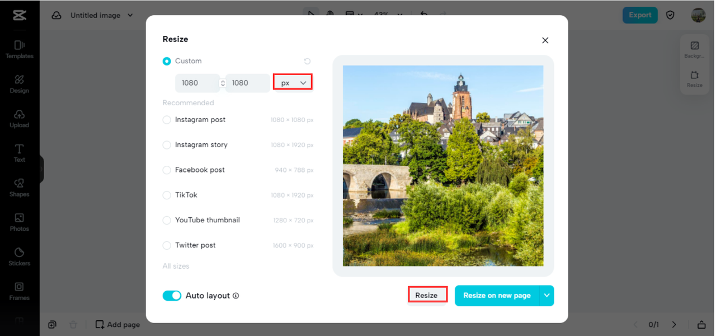Click the delete page trash icon
This screenshot has height=336, width=716.
[73, 324]
